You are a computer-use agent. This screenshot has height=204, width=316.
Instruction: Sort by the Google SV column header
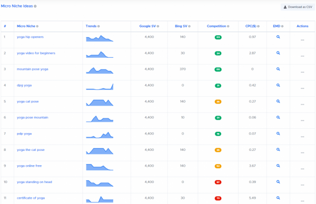point(147,26)
